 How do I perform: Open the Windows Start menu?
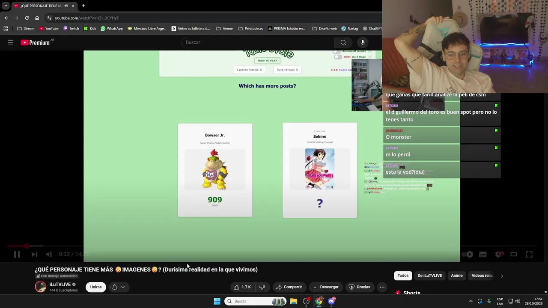coord(217,301)
